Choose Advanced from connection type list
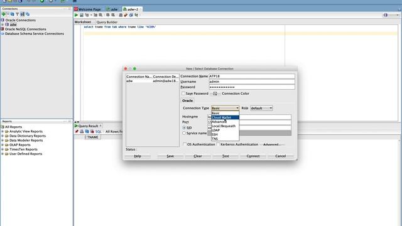This screenshot has width=402, height=226. click(225, 122)
